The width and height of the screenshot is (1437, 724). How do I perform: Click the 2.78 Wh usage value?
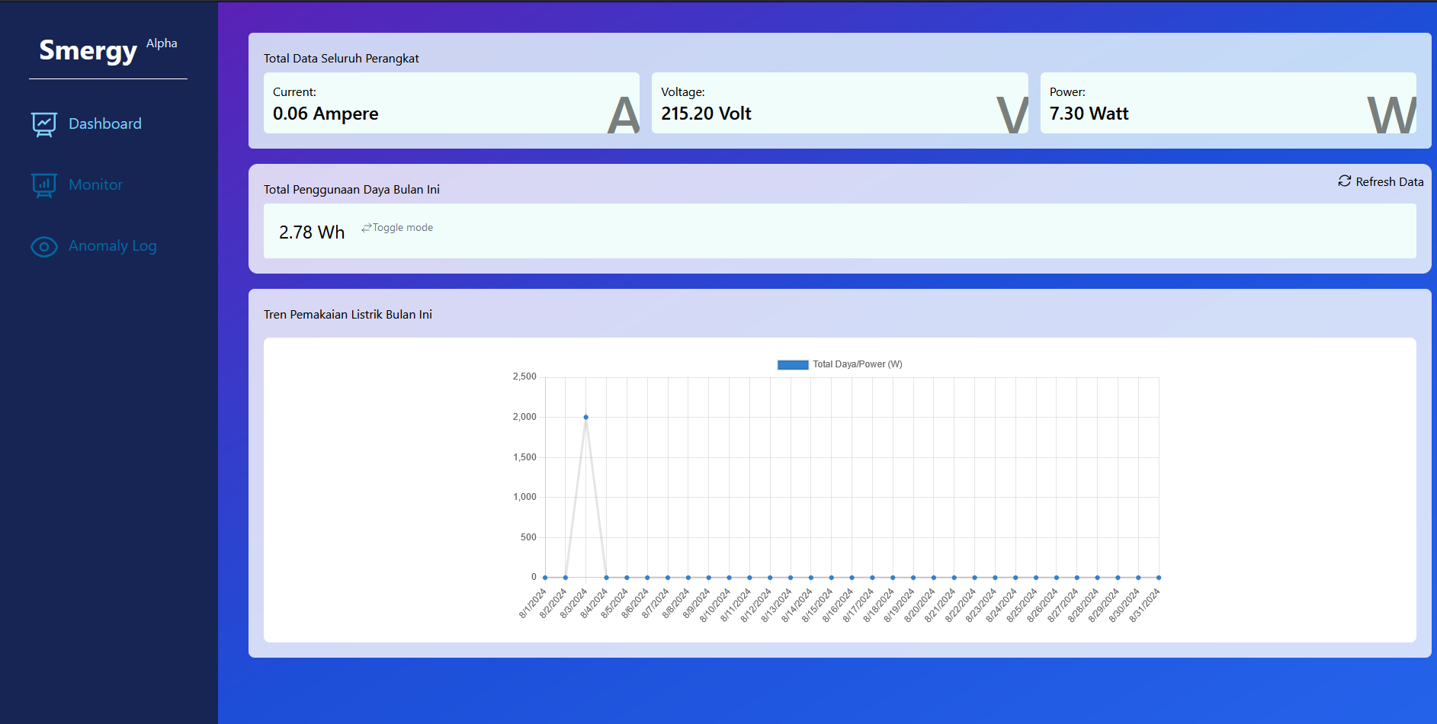[312, 232]
